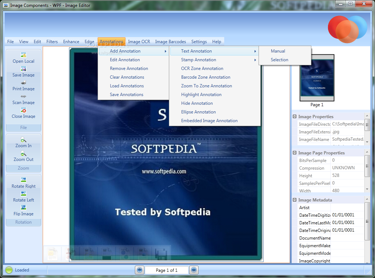Open the Image Barcodes menu
The width and height of the screenshot is (375, 278).
pos(171,42)
